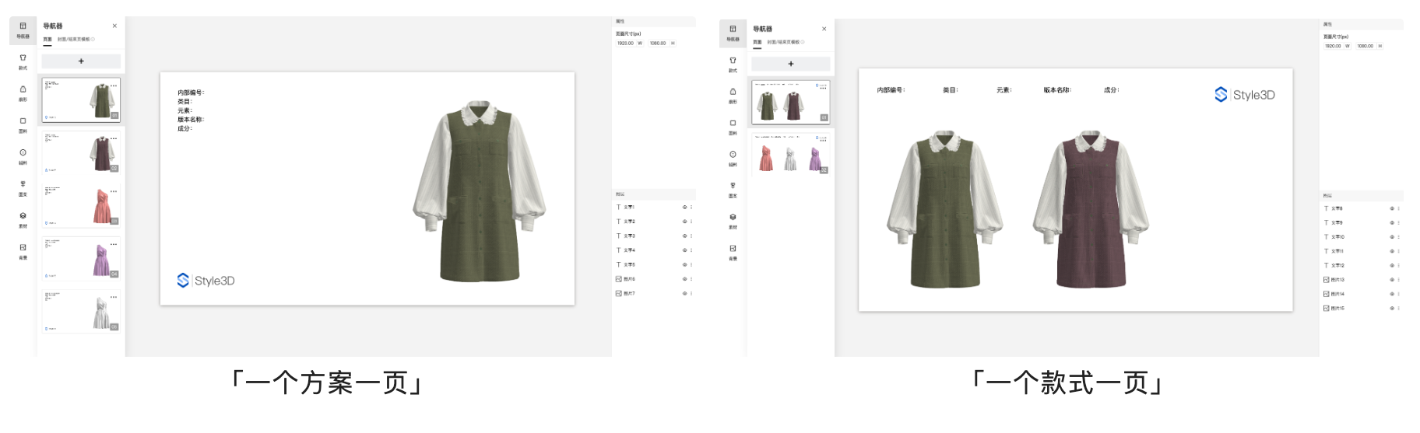The height and width of the screenshot is (433, 1420).
Task: Open the 背景 icon in right screenshot sidebar
Action: coord(733,252)
